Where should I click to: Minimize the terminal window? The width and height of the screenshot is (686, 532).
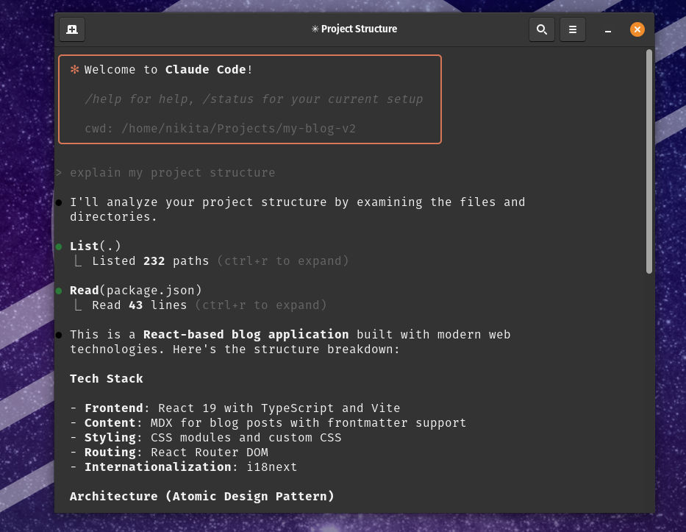pyautogui.click(x=607, y=29)
